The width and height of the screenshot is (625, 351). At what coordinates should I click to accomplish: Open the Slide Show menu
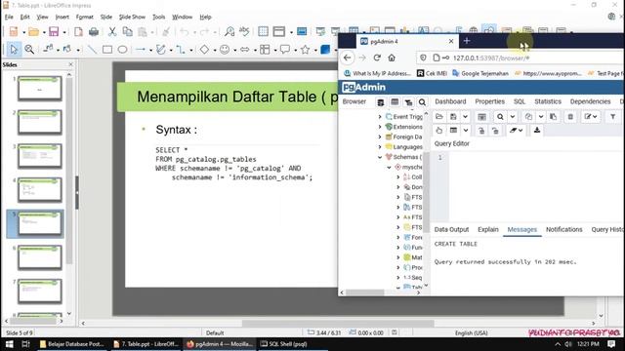click(132, 17)
